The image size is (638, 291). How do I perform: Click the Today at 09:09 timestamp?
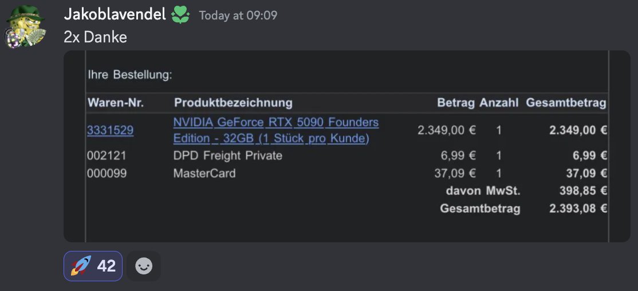point(238,15)
